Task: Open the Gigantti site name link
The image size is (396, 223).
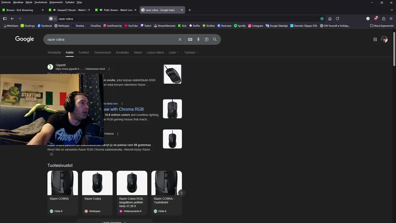Action: (61, 65)
